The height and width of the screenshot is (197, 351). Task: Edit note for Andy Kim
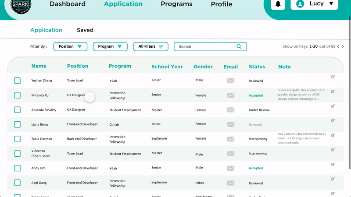pyautogui.click(x=333, y=165)
